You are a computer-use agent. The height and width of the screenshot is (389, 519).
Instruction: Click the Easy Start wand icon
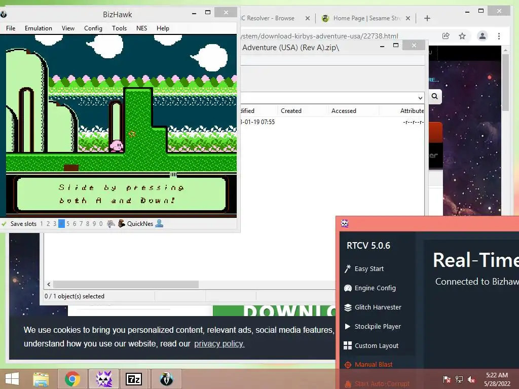click(348, 268)
